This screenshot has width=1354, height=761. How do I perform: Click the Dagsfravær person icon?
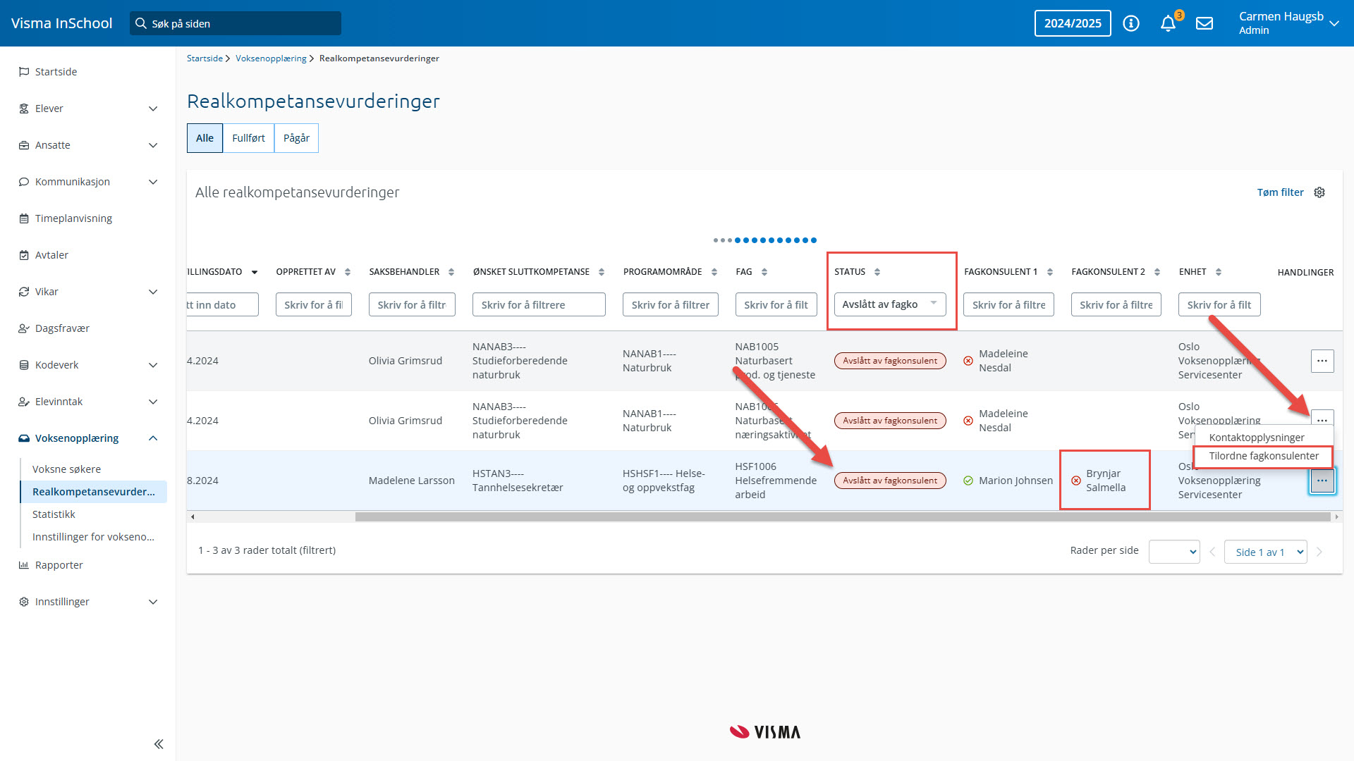[x=24, y=328]
